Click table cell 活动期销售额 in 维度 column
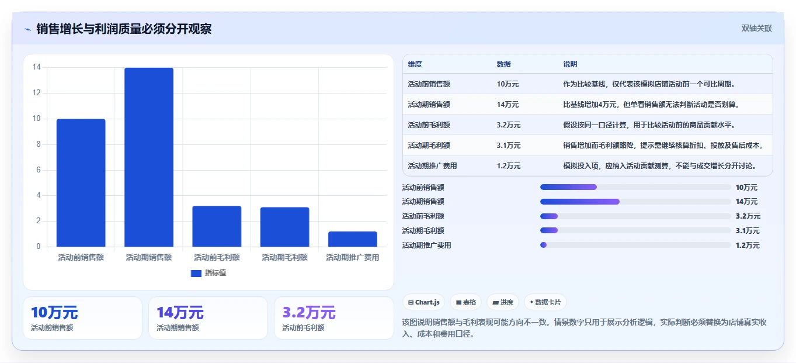Viewport: 796px width, 363px height. [x=429, y=105]
